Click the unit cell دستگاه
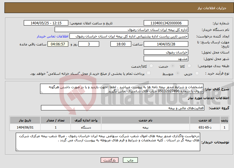Image resolution: width=234 pixels, height=168 pixels. (x=86, y=127)
